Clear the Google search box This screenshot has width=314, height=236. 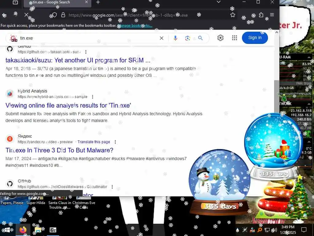click(x=161, y=38)
